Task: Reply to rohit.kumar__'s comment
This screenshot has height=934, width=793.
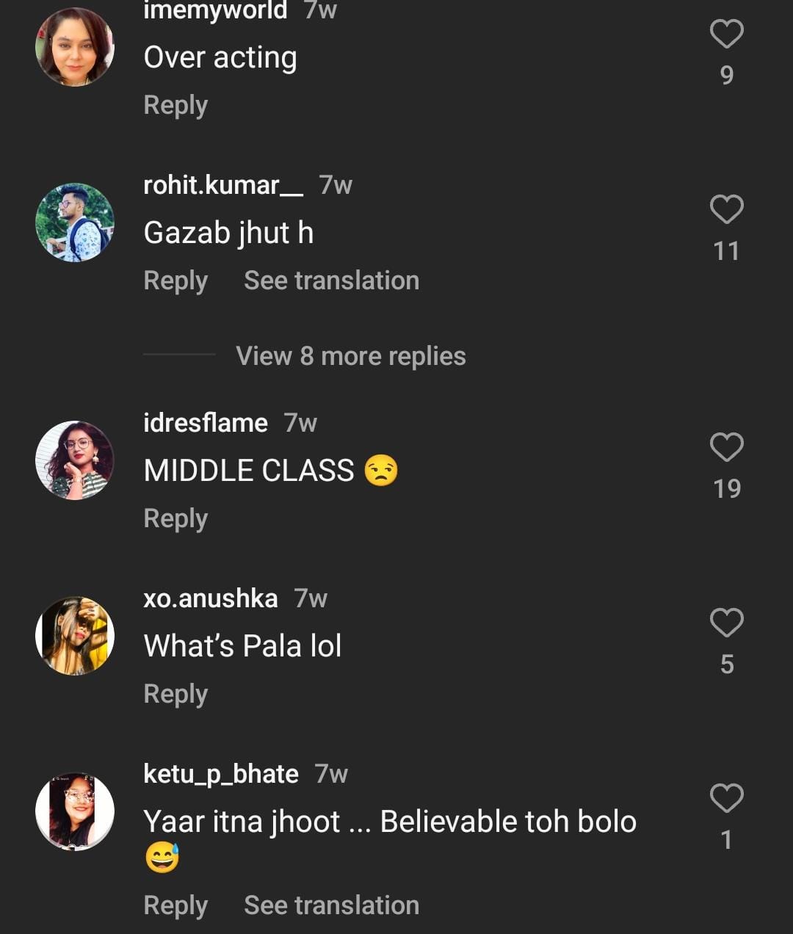Action: (175, 280)
